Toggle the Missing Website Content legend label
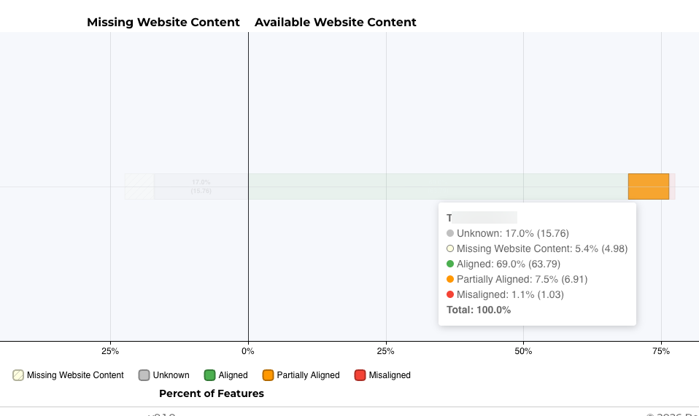The width and height of the screenshot is (699, 416). (75, 375)
